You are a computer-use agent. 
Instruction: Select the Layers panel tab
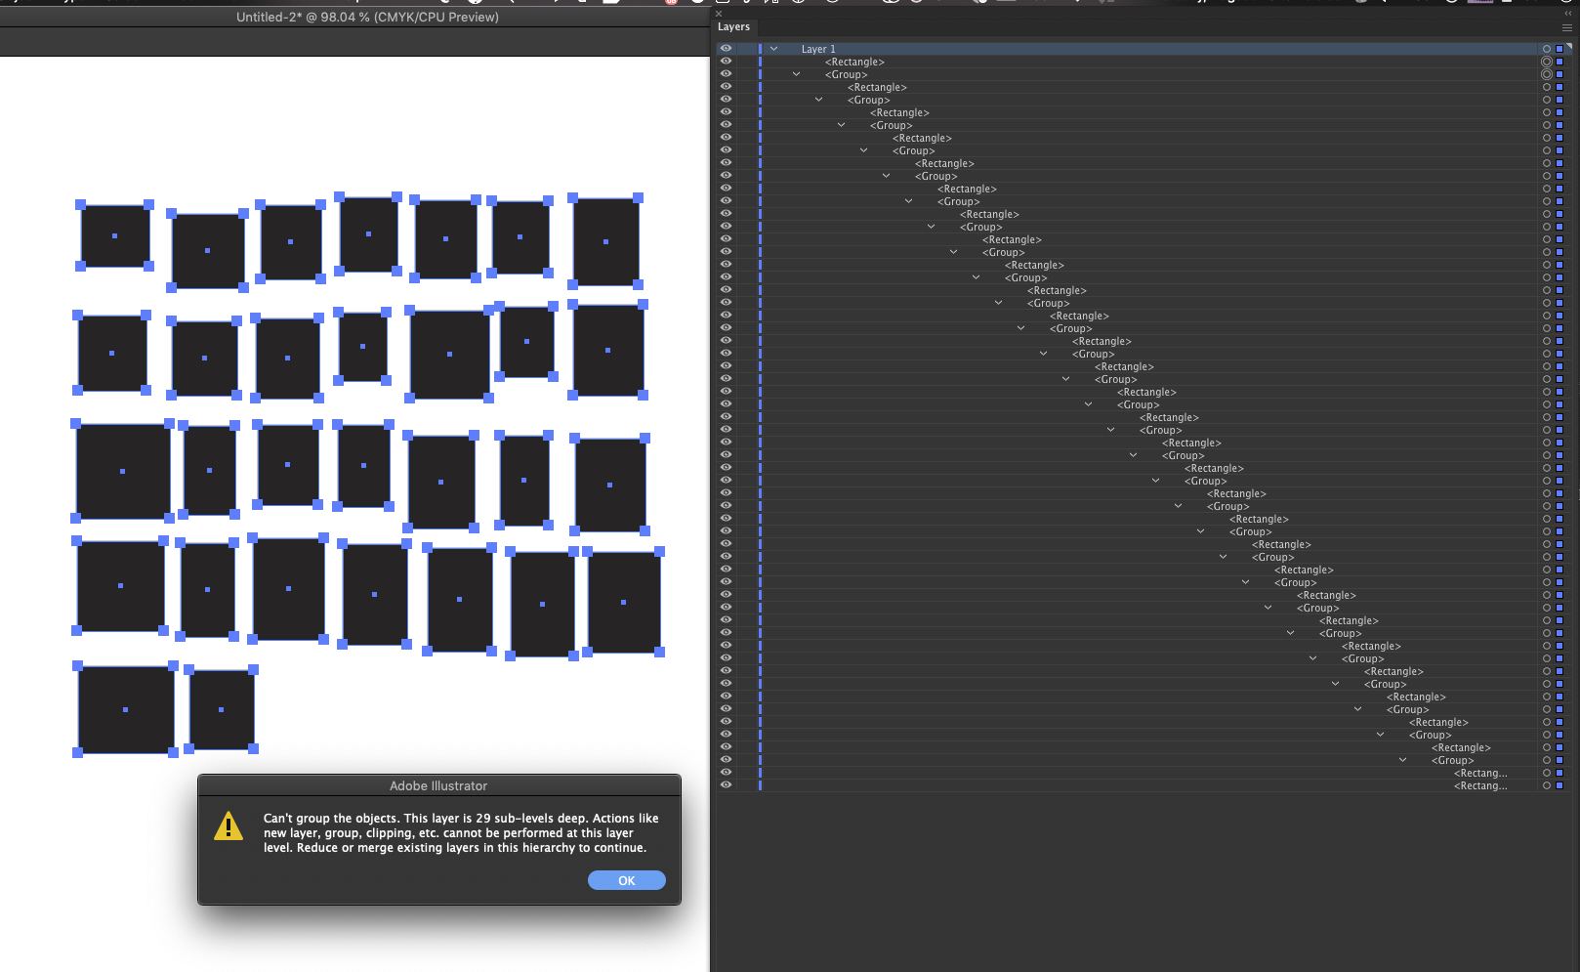pos(733,27)
